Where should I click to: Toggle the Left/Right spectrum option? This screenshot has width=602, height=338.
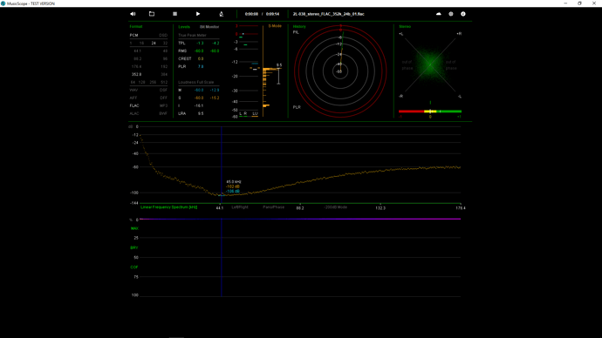[x=240, y=207]
